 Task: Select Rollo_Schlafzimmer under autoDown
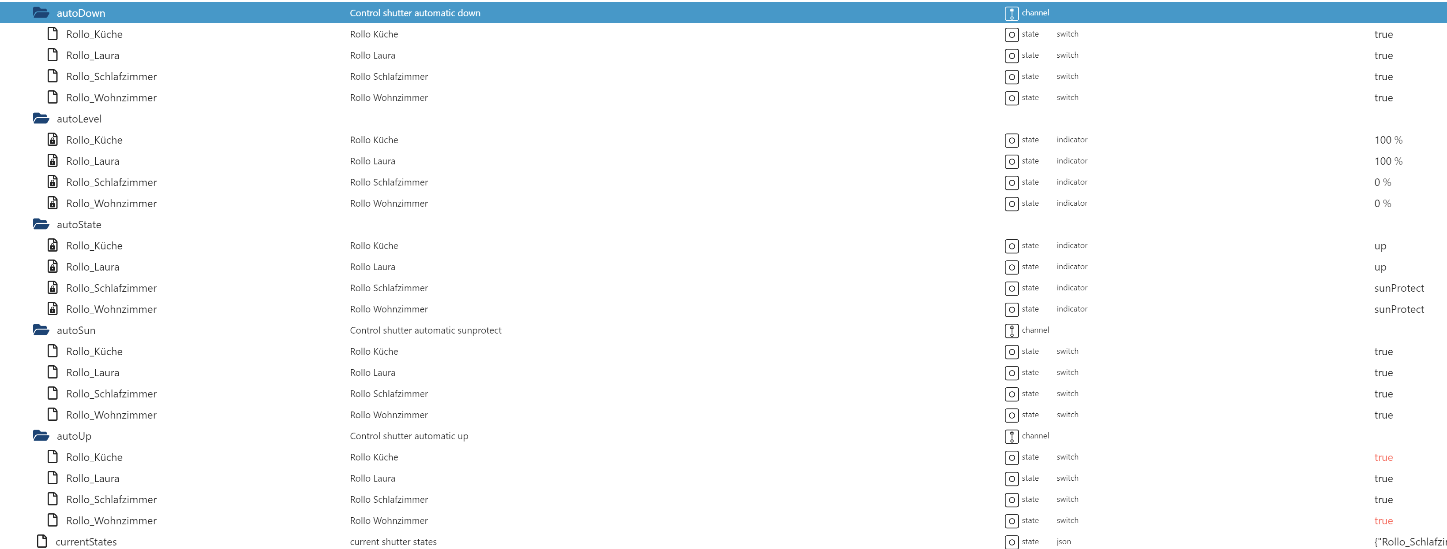(x=111, y=76)
